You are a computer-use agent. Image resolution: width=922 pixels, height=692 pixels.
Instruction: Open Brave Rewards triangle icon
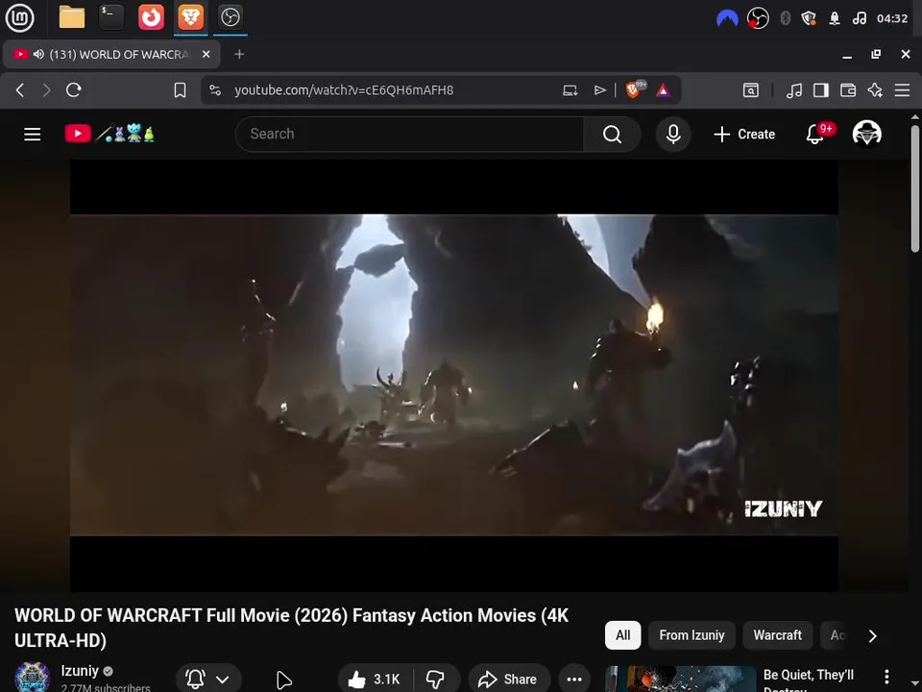point(663,90)
